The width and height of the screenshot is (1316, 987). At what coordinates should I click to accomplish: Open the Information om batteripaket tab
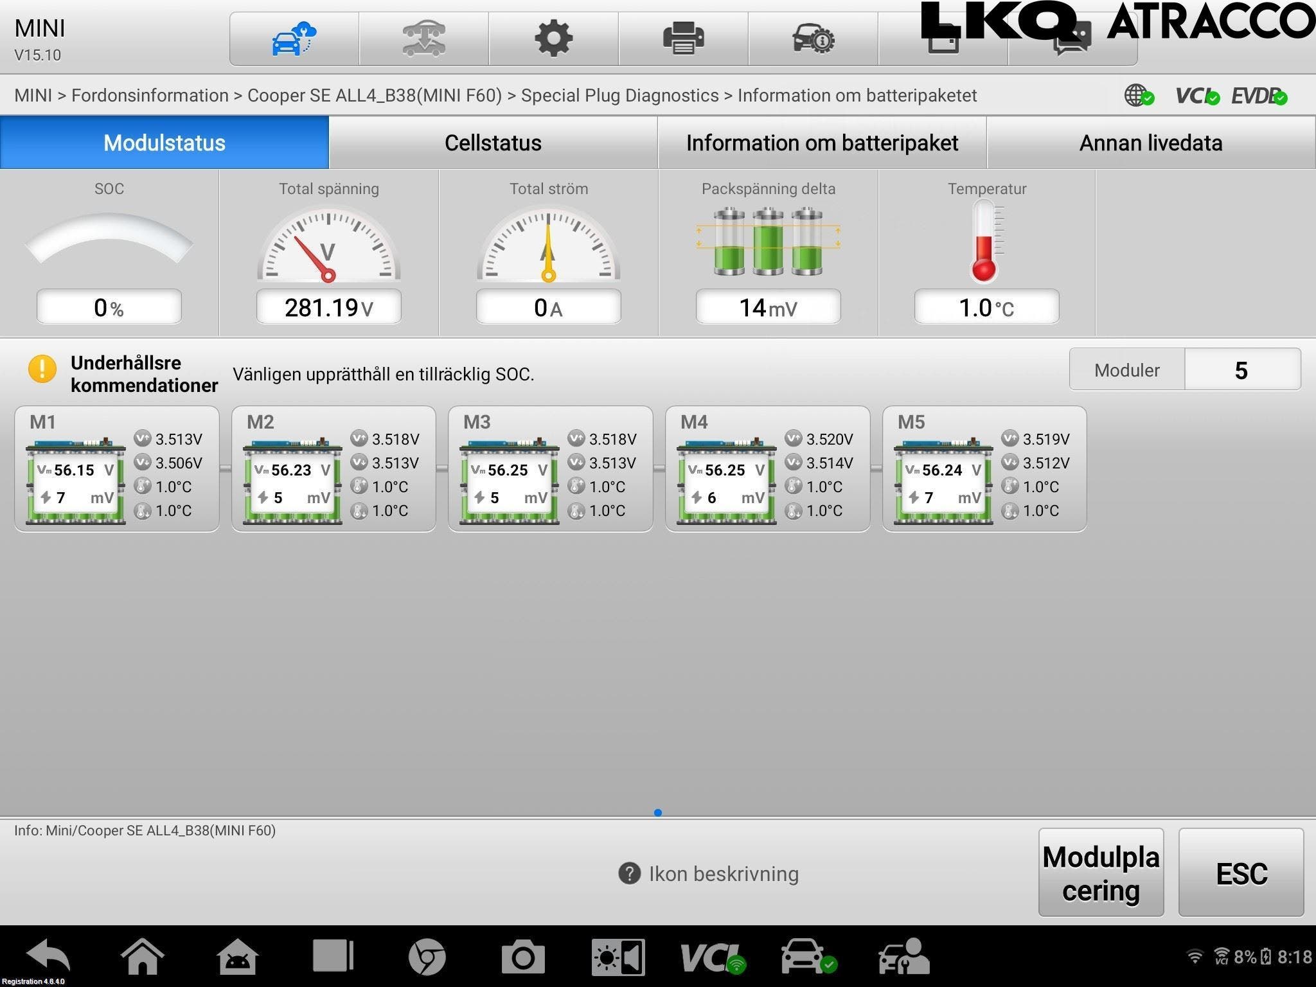822,143
